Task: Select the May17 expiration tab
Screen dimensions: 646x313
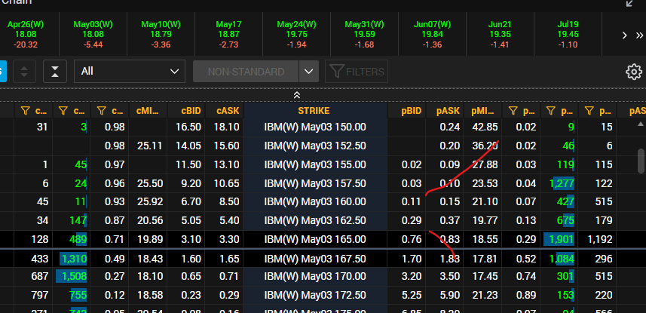Action: point(228,34)
